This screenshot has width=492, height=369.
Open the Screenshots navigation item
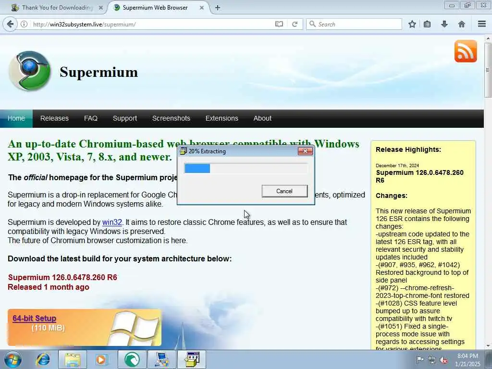point(171,118)
